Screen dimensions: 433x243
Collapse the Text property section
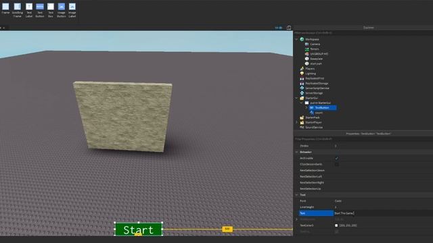(296, 195)
